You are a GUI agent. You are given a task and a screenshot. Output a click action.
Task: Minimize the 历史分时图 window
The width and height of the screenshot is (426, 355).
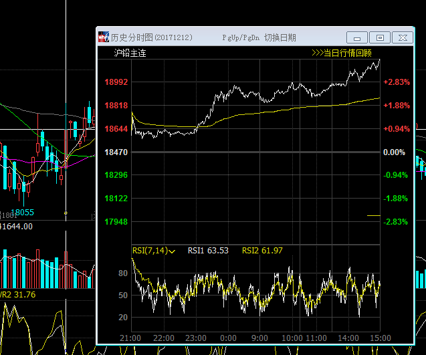point(357,37)
